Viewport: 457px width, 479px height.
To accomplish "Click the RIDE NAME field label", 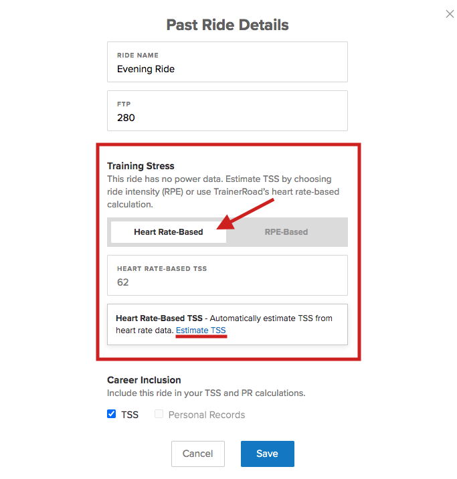I will tap(138, 56).
